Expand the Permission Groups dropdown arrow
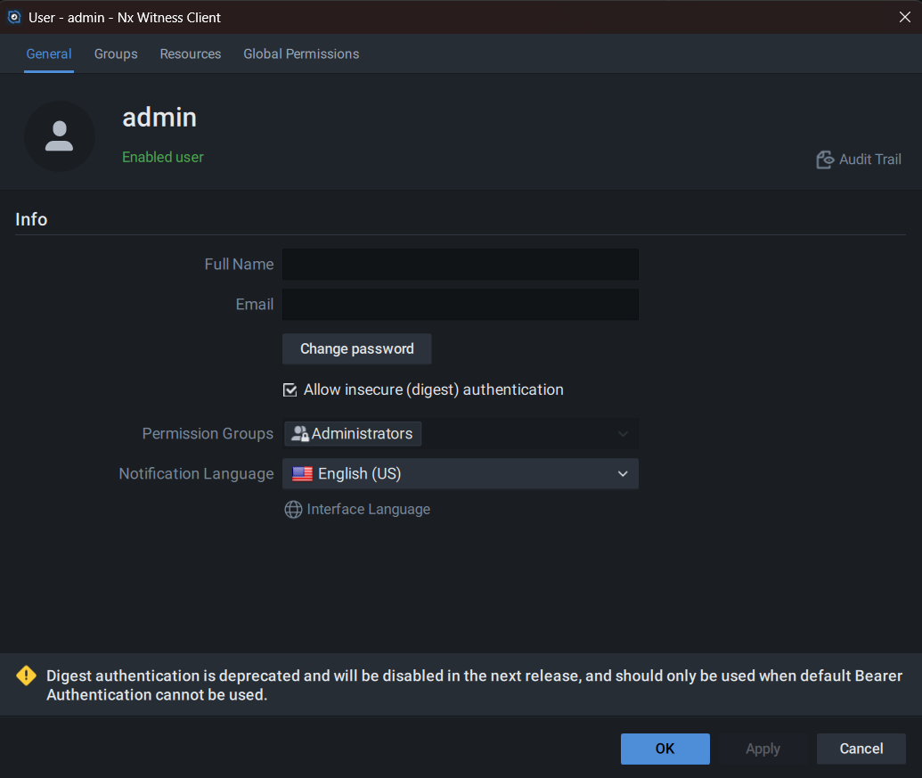 pyautogui.click(x=623, y=434)
